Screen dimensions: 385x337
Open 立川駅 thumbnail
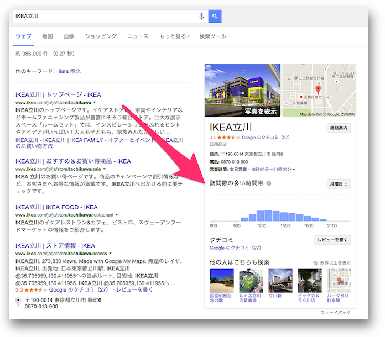280,281
